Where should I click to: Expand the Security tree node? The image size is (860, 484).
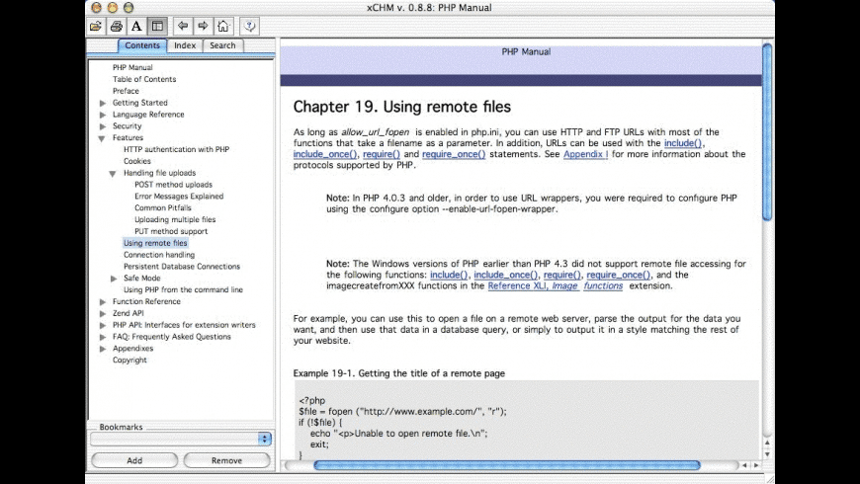tap(103, 126)
